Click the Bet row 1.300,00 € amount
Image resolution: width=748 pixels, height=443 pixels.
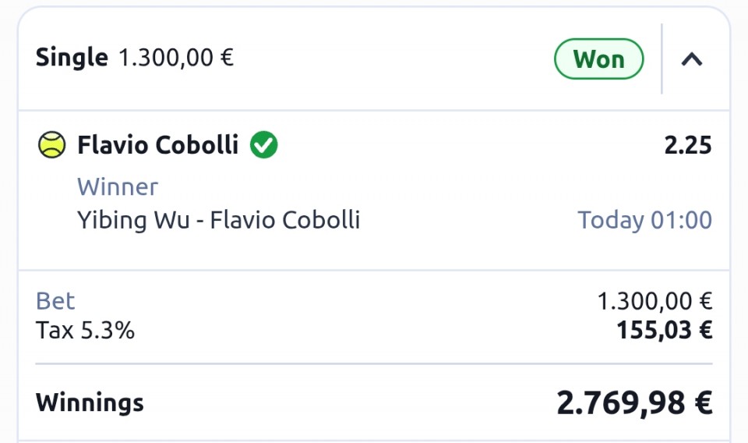click(x=654, y=301)
